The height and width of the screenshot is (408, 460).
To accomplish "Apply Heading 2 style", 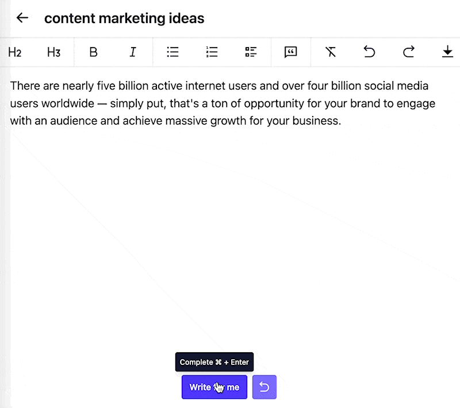I will click(x=15, y=52).
